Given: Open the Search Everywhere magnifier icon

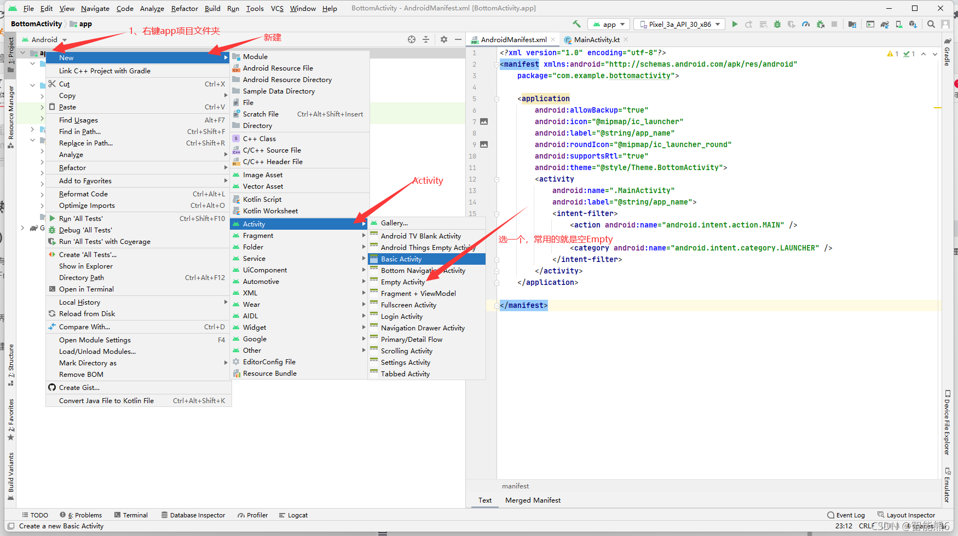Looking at the screenshot, I should coord(931,24).
